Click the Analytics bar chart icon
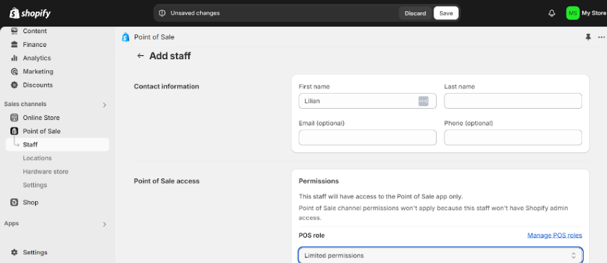The image size is (607, 263). [x=14, y=58]
